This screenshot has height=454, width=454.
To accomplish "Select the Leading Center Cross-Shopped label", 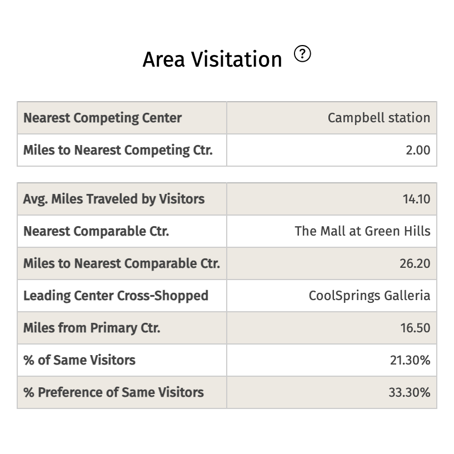I will pyautogui.click(x=116, y=296).
